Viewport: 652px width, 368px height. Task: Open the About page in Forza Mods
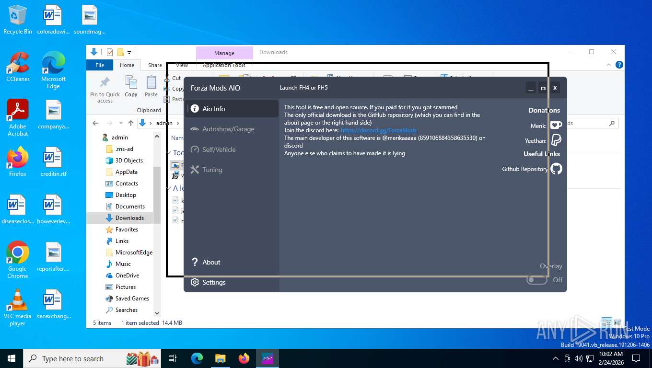pos(232,262)
